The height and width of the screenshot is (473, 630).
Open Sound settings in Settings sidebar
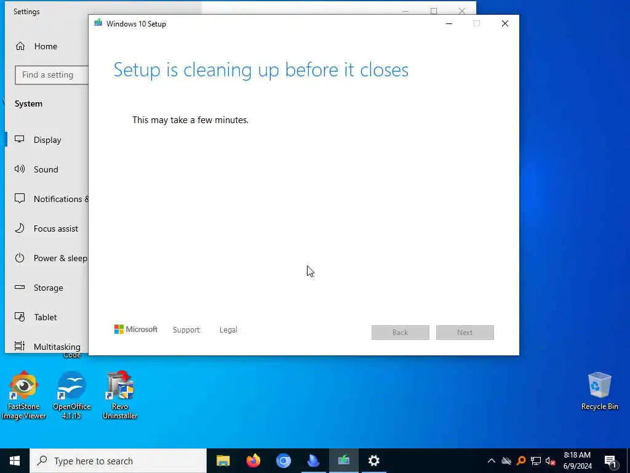(x=47, y=169)
